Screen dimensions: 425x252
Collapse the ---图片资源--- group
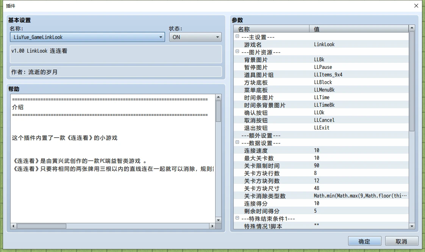point(237,51)
